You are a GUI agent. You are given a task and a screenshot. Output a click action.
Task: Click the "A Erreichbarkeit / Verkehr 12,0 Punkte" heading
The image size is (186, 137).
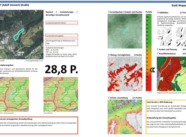click(125, 12)
